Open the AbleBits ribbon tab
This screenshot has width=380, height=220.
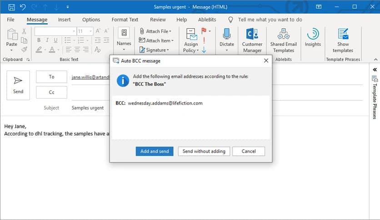pyautogui.click(x=207, y=20)
